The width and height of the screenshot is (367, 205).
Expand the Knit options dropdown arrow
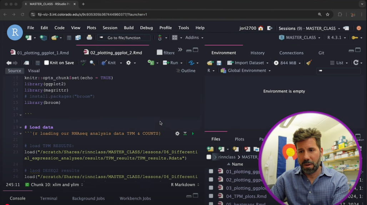121,63
